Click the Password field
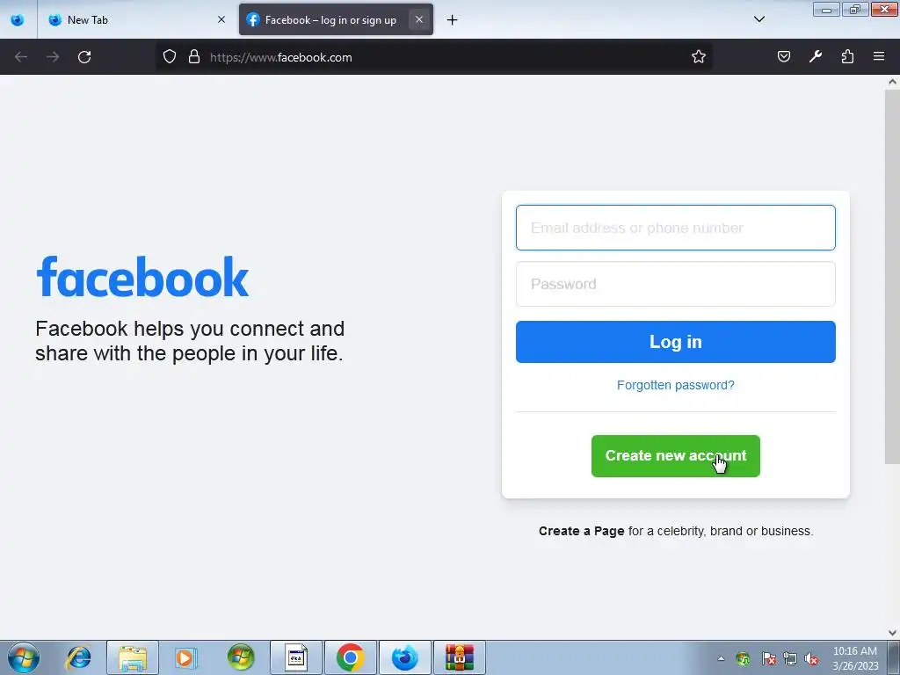Image resolution: width=900 pixels, height=675 pixels. 676,284
